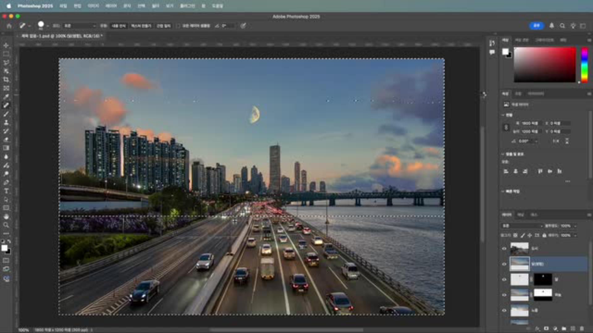The image size is (593, 333).
Task: Select the Eyedropper tool
Action: (x=6, y=97)
